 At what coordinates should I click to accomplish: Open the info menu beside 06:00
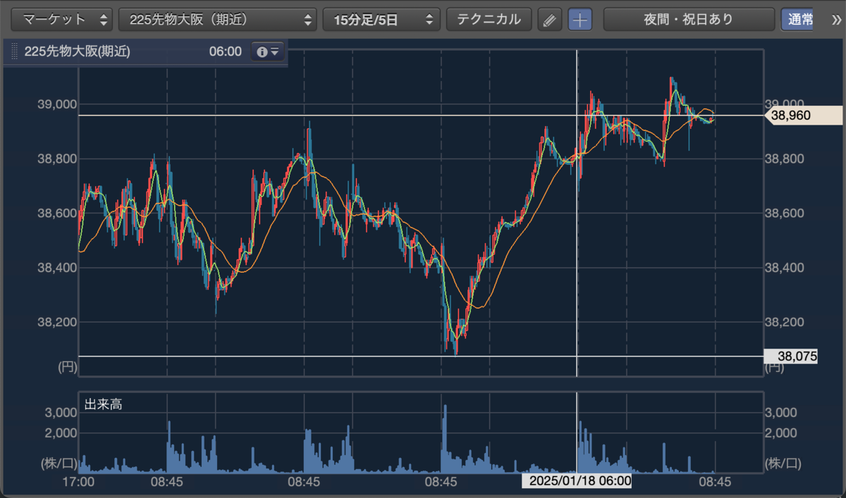pyautogui.click(x=268, y=51)
